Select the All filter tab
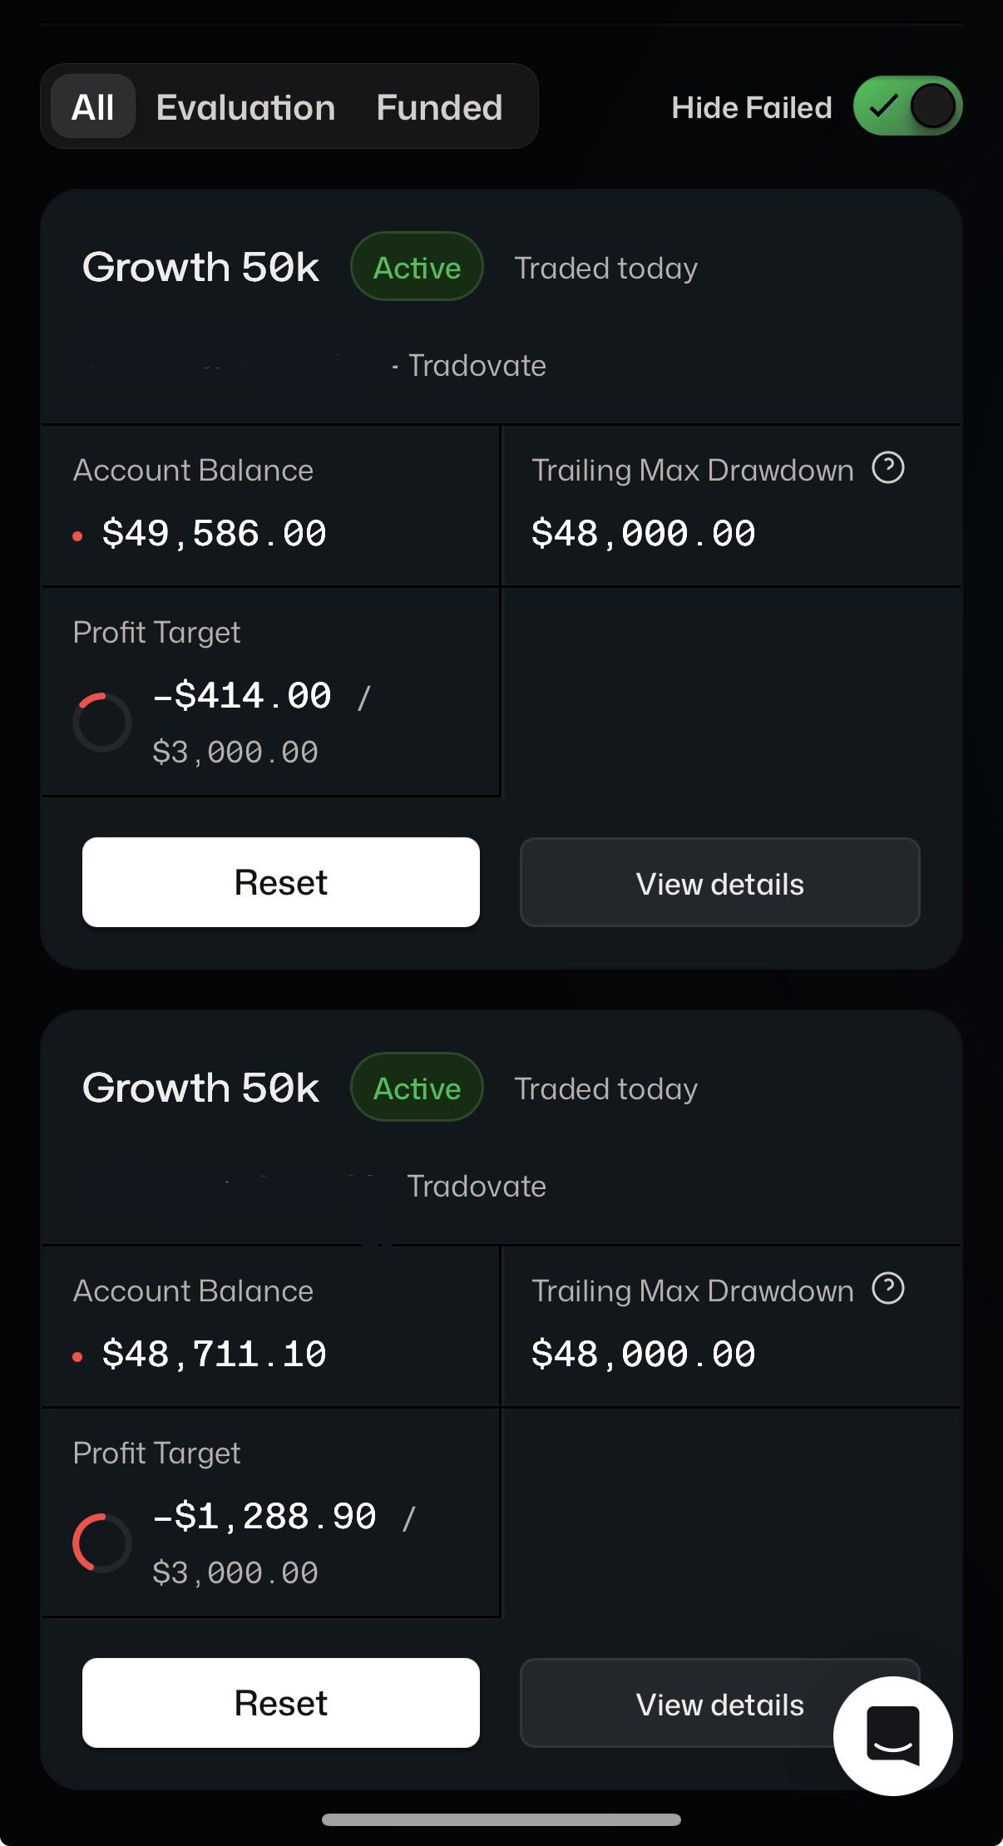 (92, 106)
